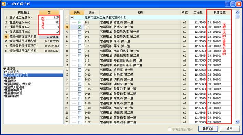The image size is (243, 135).
Task: Check the 关联 box for 2-4 酚醛防锈漆 第二遍
Action: 80,37
